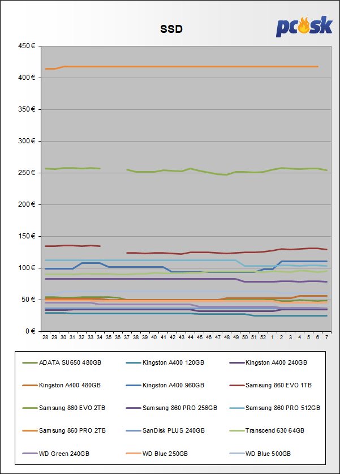Select ADATA SU650 480GB legend entry
The width and height of the screenshot is (340, 474).
pyautogui.click(x=62, y=362)
